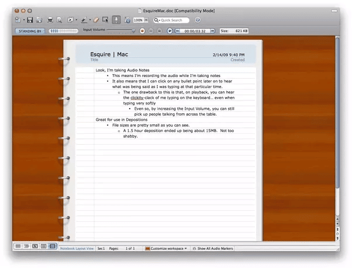
Task: Open Print Preview magnifier icon
Action: click(59, 20)
